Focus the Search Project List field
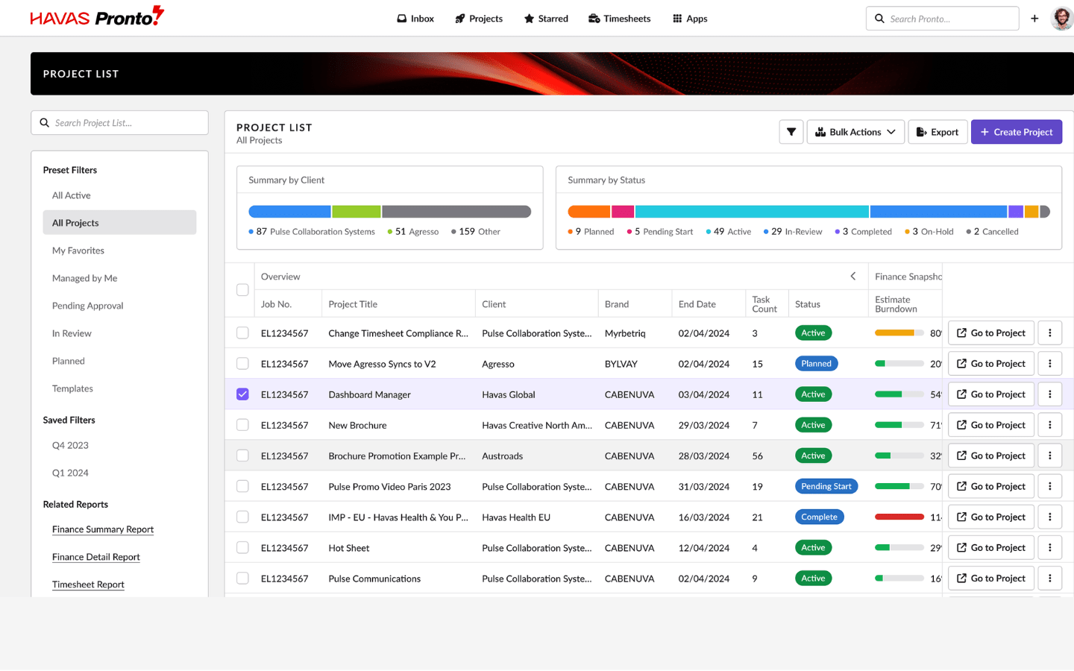This screenshot has width=1074, height=671. click(x=119, y=123)
